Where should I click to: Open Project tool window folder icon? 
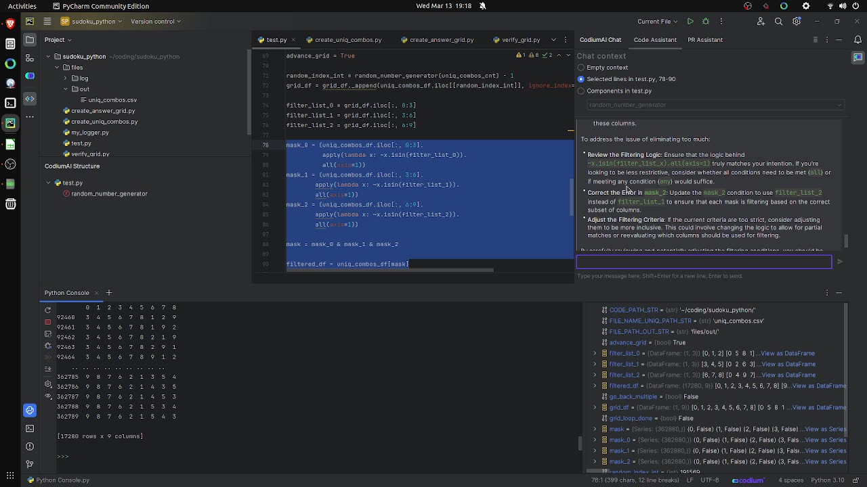[30, 40]
